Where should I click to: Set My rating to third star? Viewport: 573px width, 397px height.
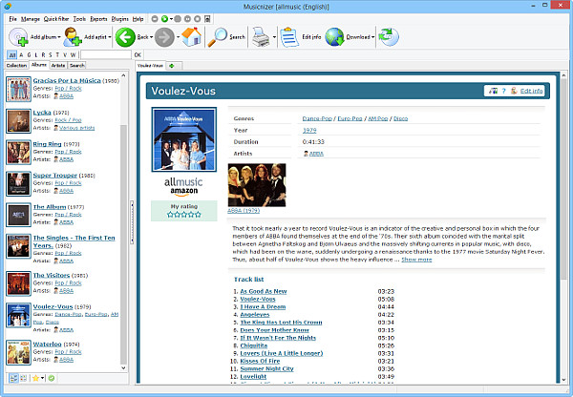tap(184, 215)
